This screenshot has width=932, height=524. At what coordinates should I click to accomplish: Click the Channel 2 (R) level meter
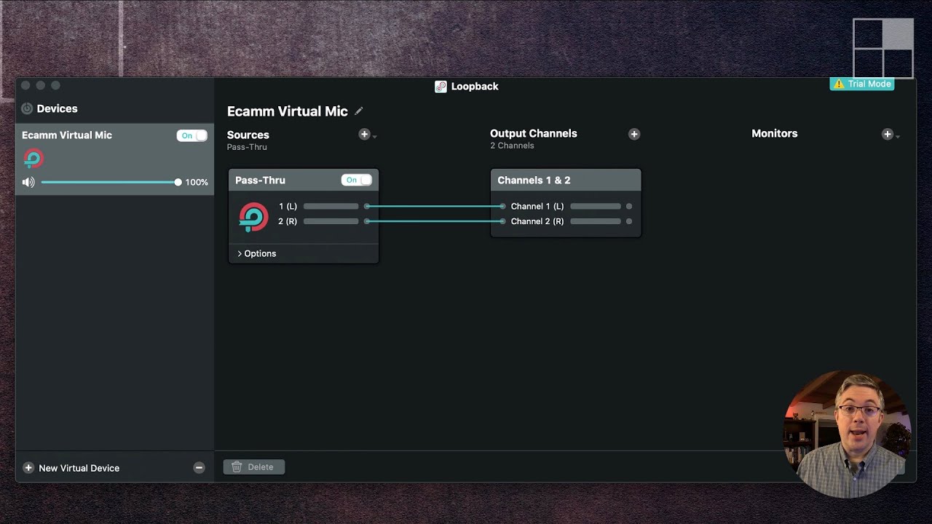point(596,221)
